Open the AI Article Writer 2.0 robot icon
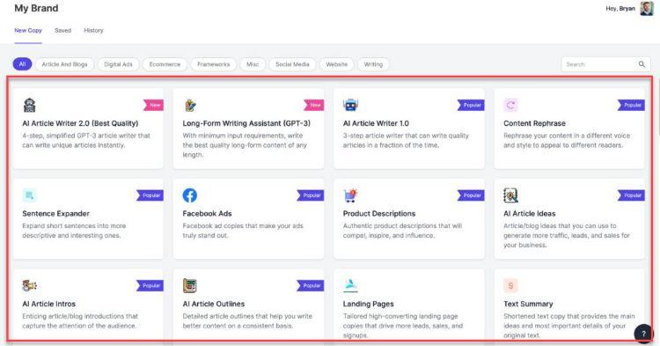This screenshot has width=660, height=346. 29,106
